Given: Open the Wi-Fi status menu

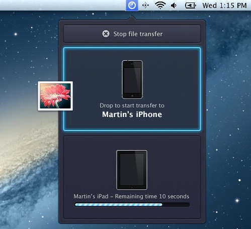Looking at the screenshot, I should pos(160,6).
